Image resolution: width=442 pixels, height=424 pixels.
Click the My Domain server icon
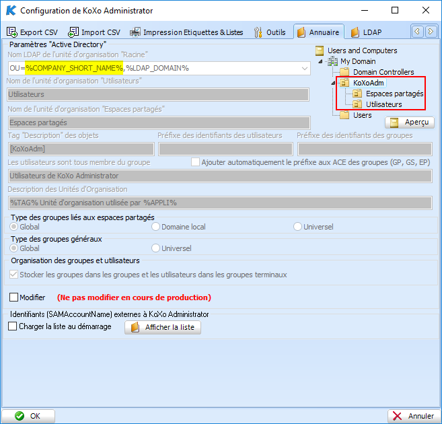click(x=332, y=61)
